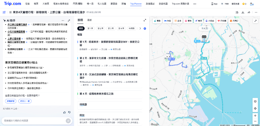This screenshot has width=260, height=126.
Task: Open the trip list hamburger menu
Action: (x=10, y=12)
